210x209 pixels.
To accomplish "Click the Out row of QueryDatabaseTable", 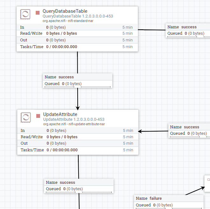I will (77, 40).
